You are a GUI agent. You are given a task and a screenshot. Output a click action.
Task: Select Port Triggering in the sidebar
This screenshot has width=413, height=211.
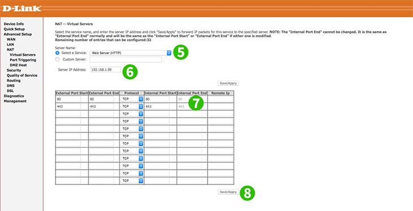coord(23,60)
